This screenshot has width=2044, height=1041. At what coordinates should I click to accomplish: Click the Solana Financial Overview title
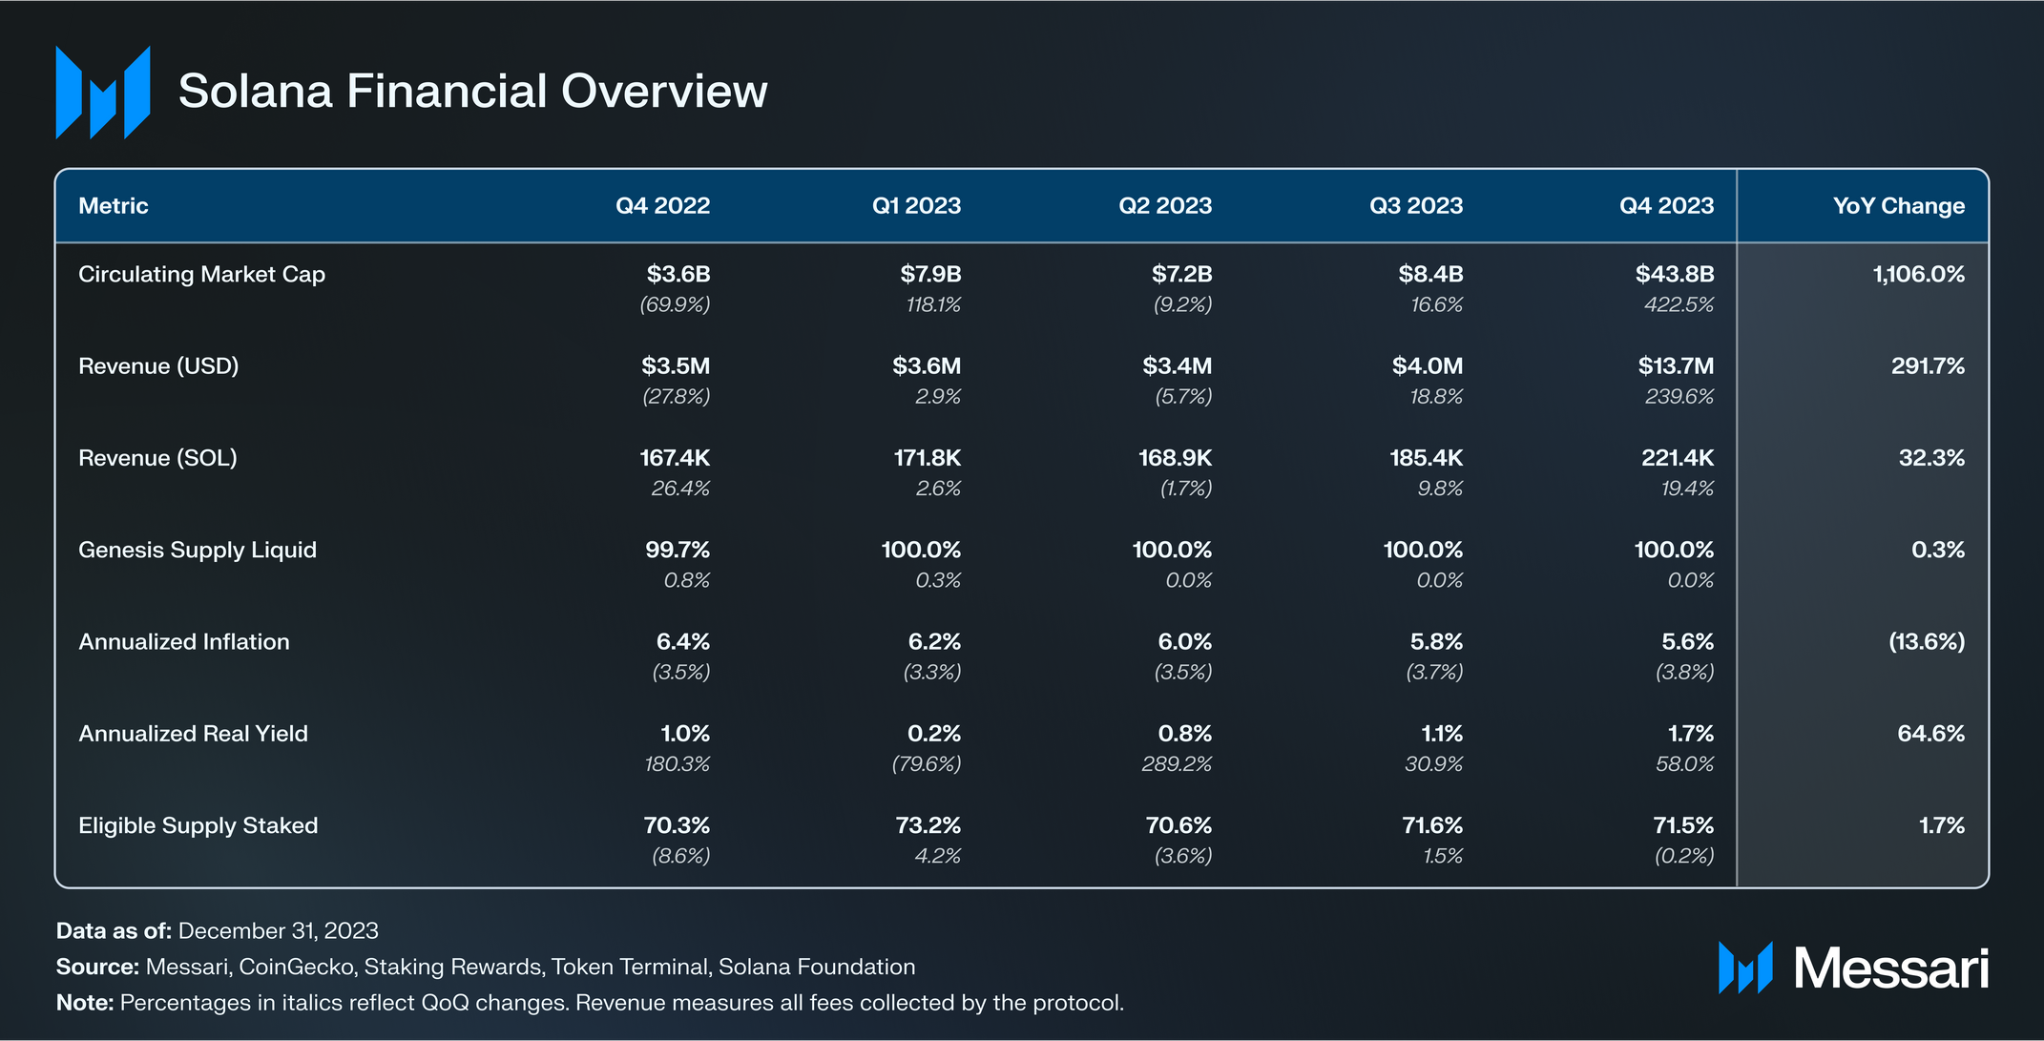click(x=472, y=92)
